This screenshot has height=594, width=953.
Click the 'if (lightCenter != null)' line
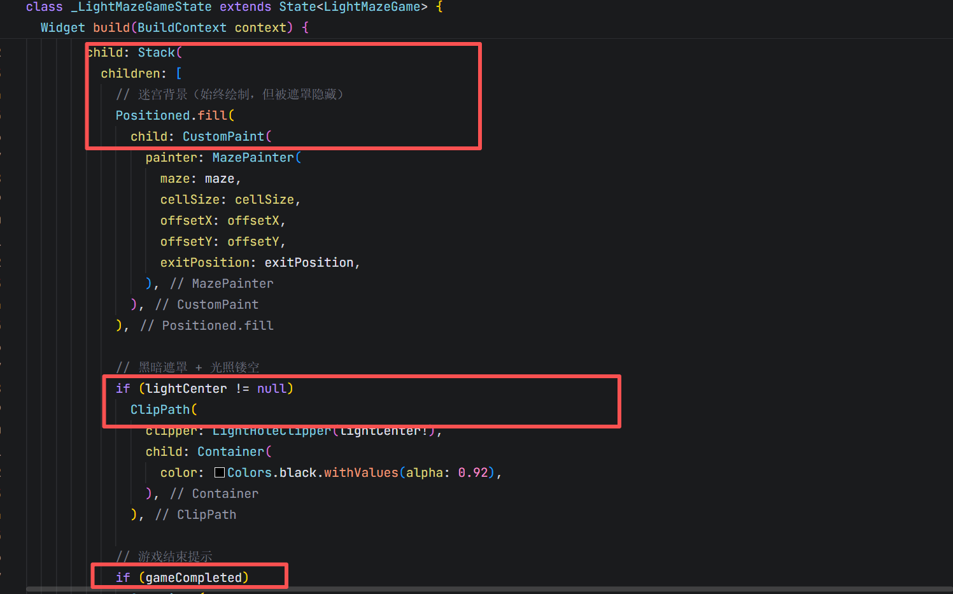pos(204,389)
